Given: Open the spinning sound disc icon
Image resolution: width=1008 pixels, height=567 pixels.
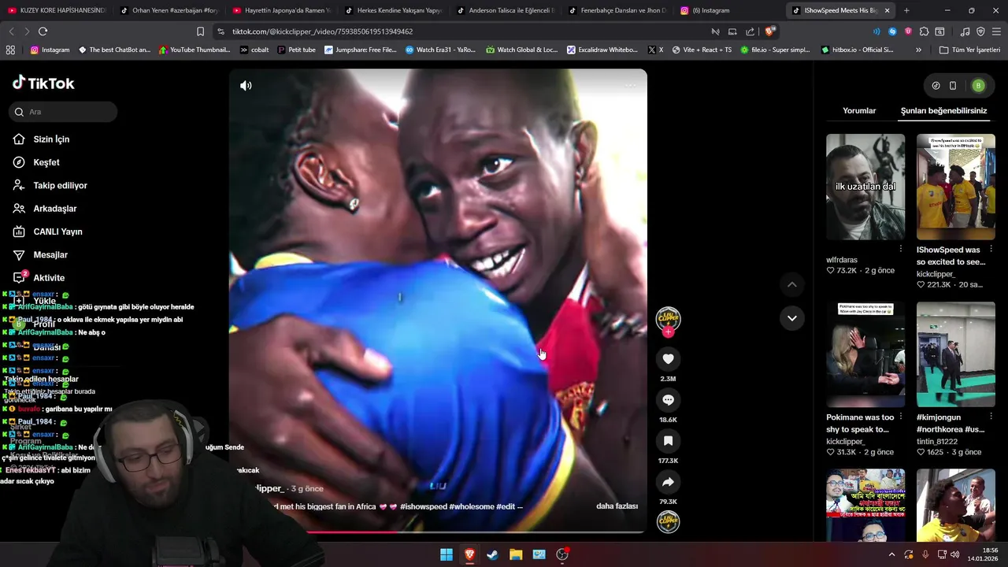Looking at the screenshot, I should click(x=668, y=522).
